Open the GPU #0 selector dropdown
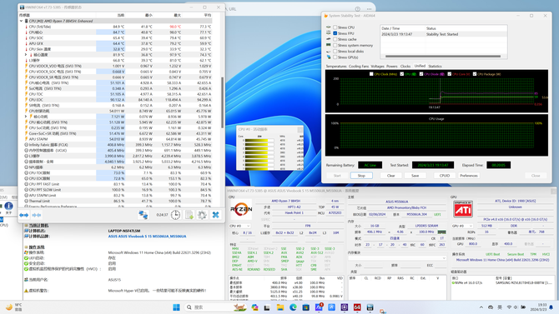The width and height of the screenshot is (559, 314). click(462, 226)
